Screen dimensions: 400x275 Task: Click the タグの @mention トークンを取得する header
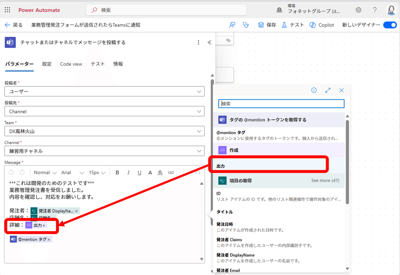pos(279,120)
